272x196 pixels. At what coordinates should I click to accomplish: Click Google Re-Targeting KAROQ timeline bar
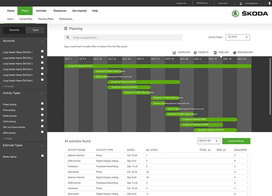(x=144, y=82)
